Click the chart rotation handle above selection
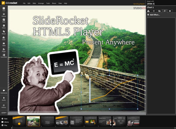 (x=109, y=70)
